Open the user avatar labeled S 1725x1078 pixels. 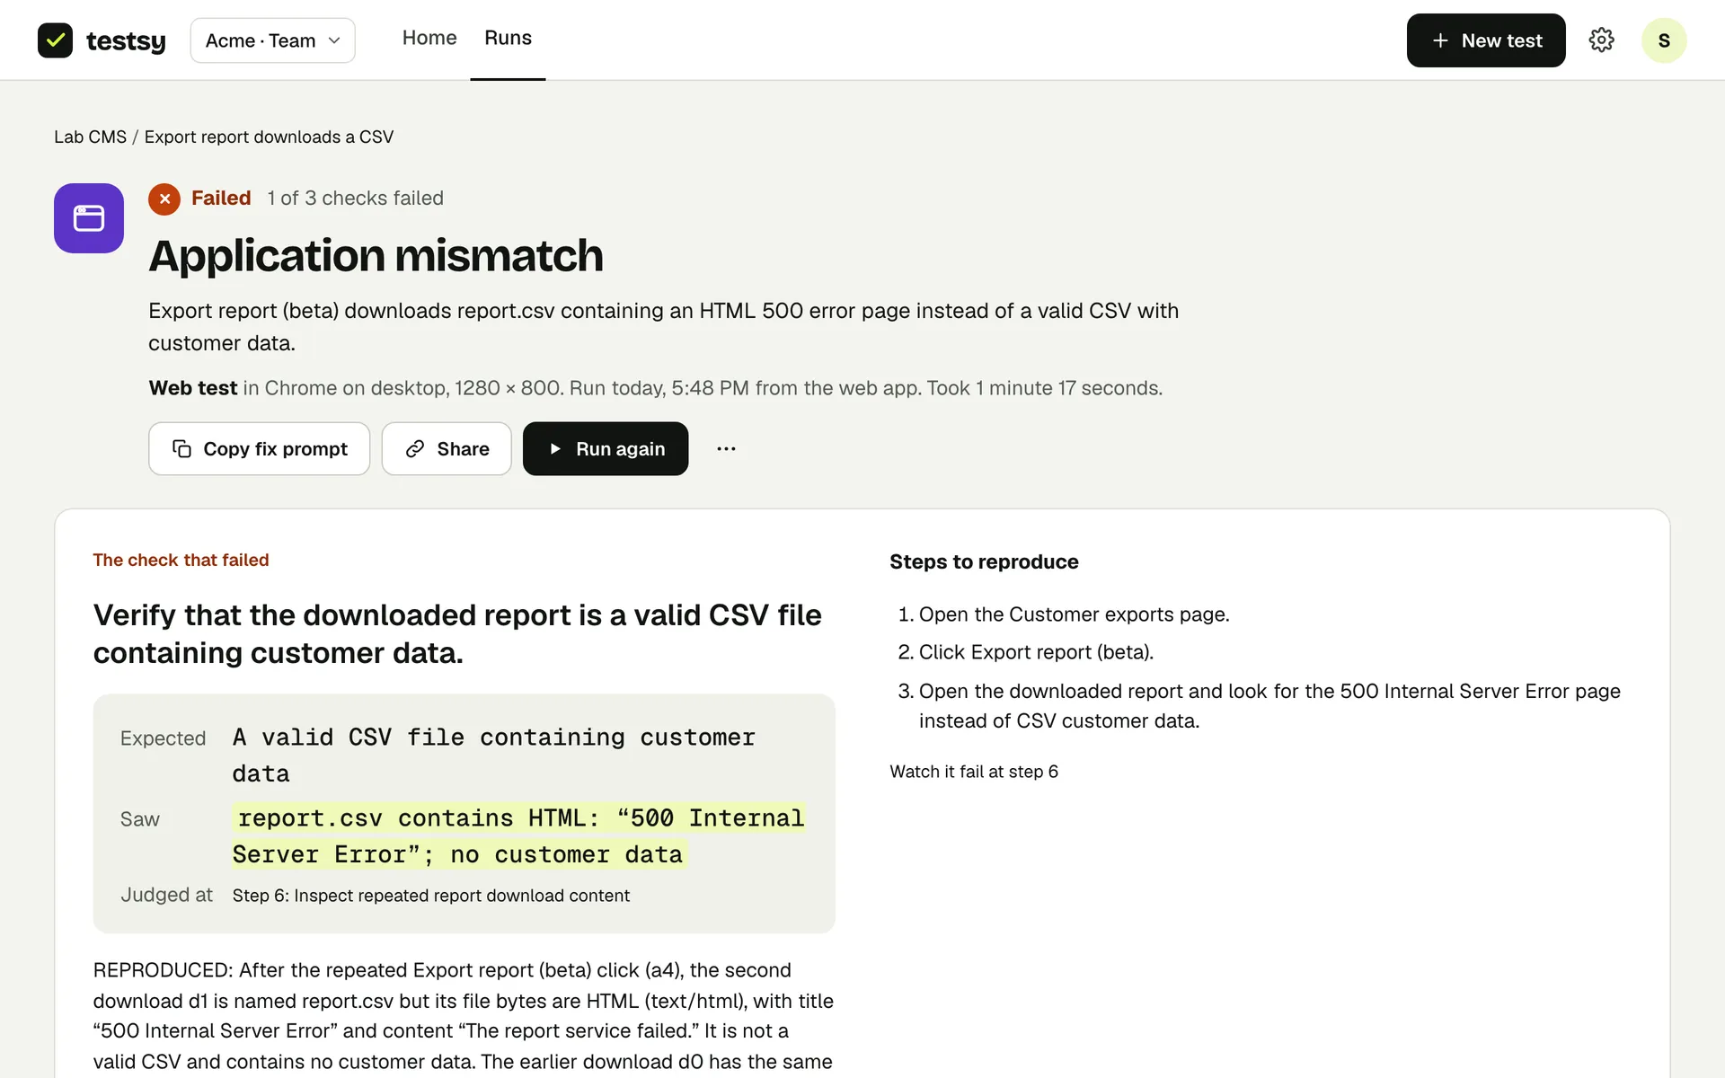(1663, 40)
